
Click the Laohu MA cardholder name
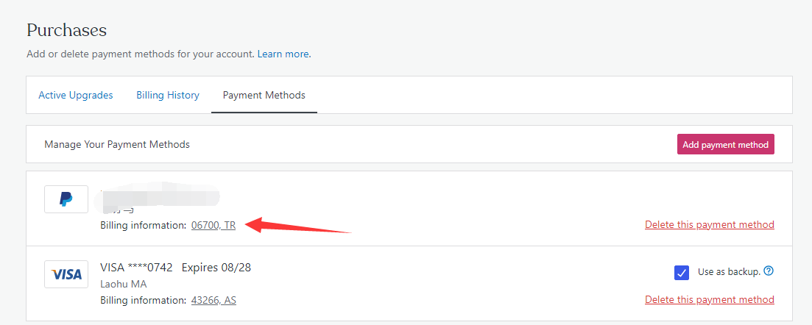pos(124,284)
